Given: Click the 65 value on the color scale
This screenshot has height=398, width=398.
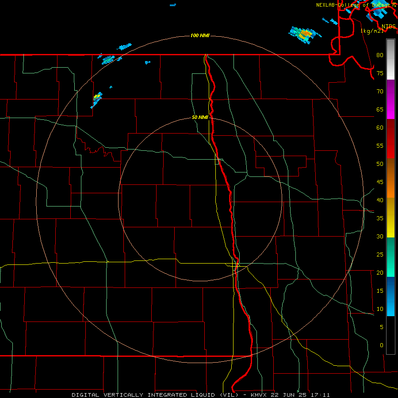Looking at the screenshot, I should tap(380, 109).
